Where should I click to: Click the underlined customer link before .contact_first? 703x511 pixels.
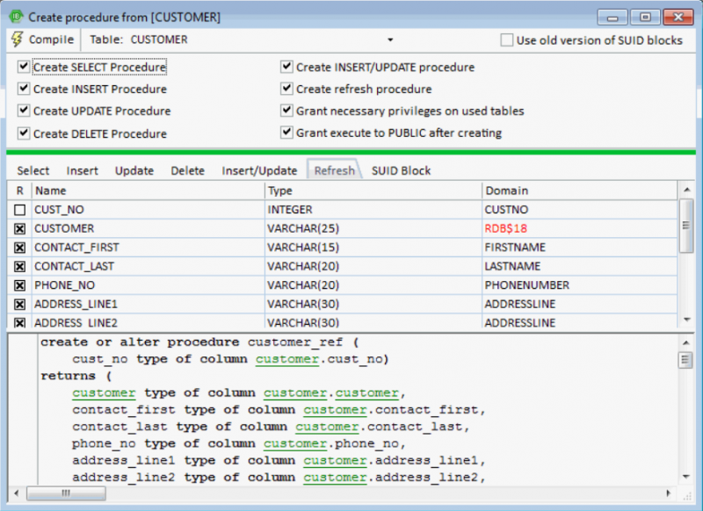(335, 410)
